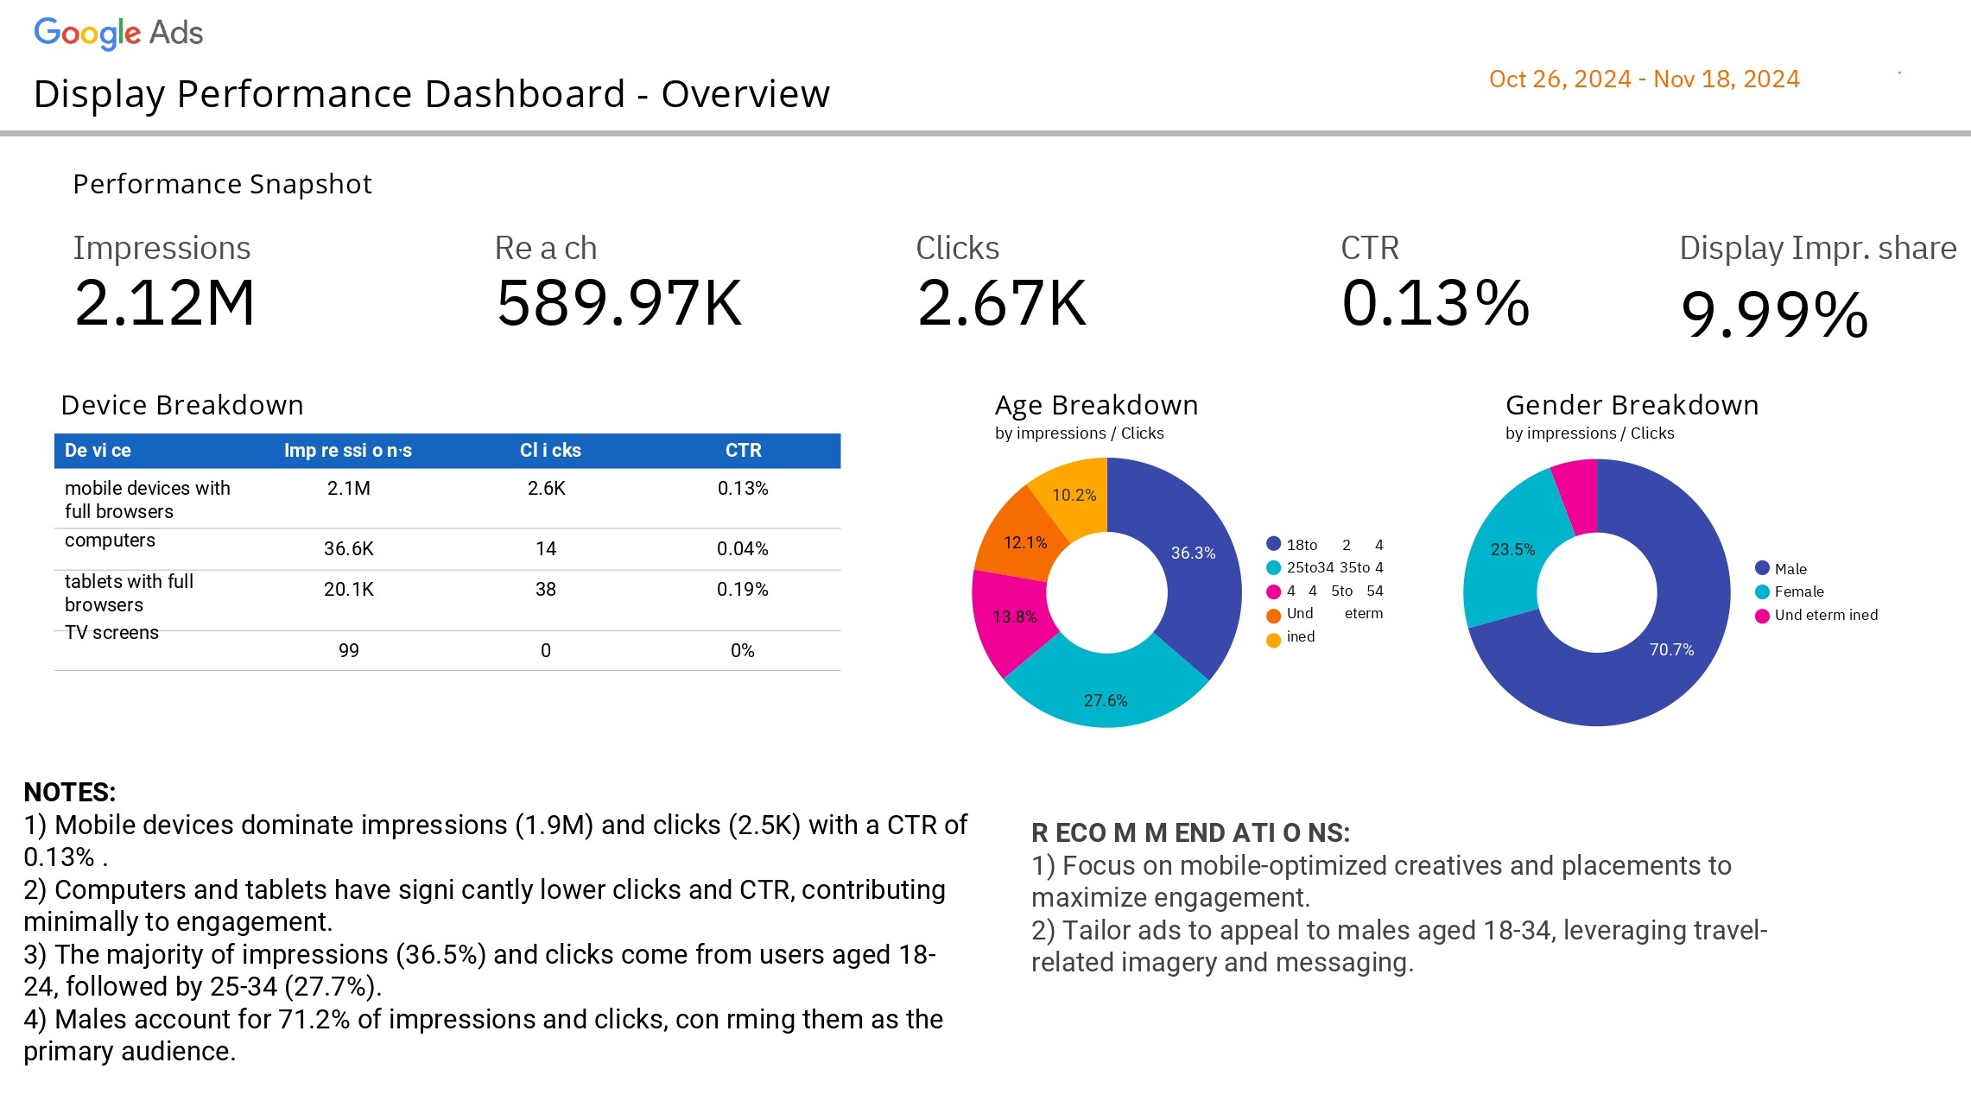Click the Clicks column header in the table
The image size is (1971, 1107).
coord(550,451)
